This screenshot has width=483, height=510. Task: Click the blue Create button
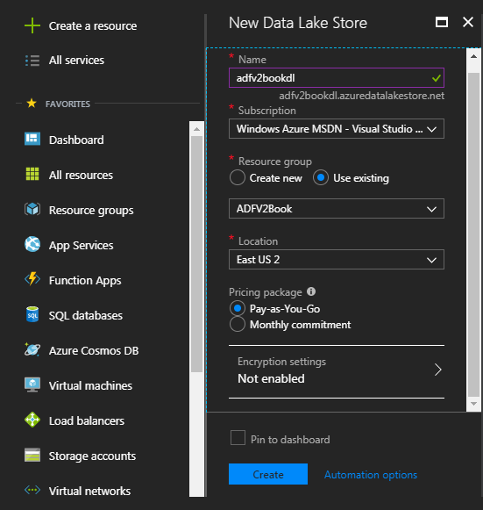click(x=268, y=474)
